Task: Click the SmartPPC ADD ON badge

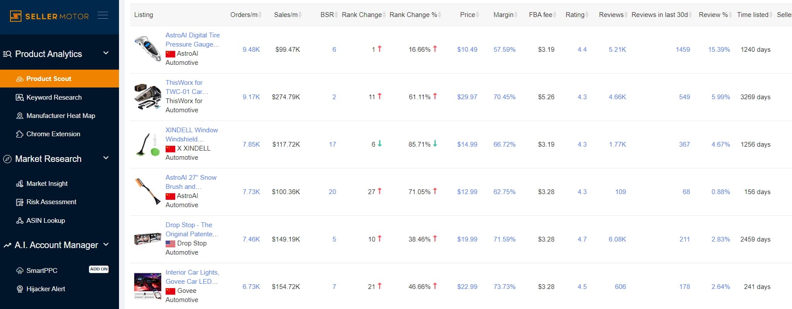Action: [99, 269]
